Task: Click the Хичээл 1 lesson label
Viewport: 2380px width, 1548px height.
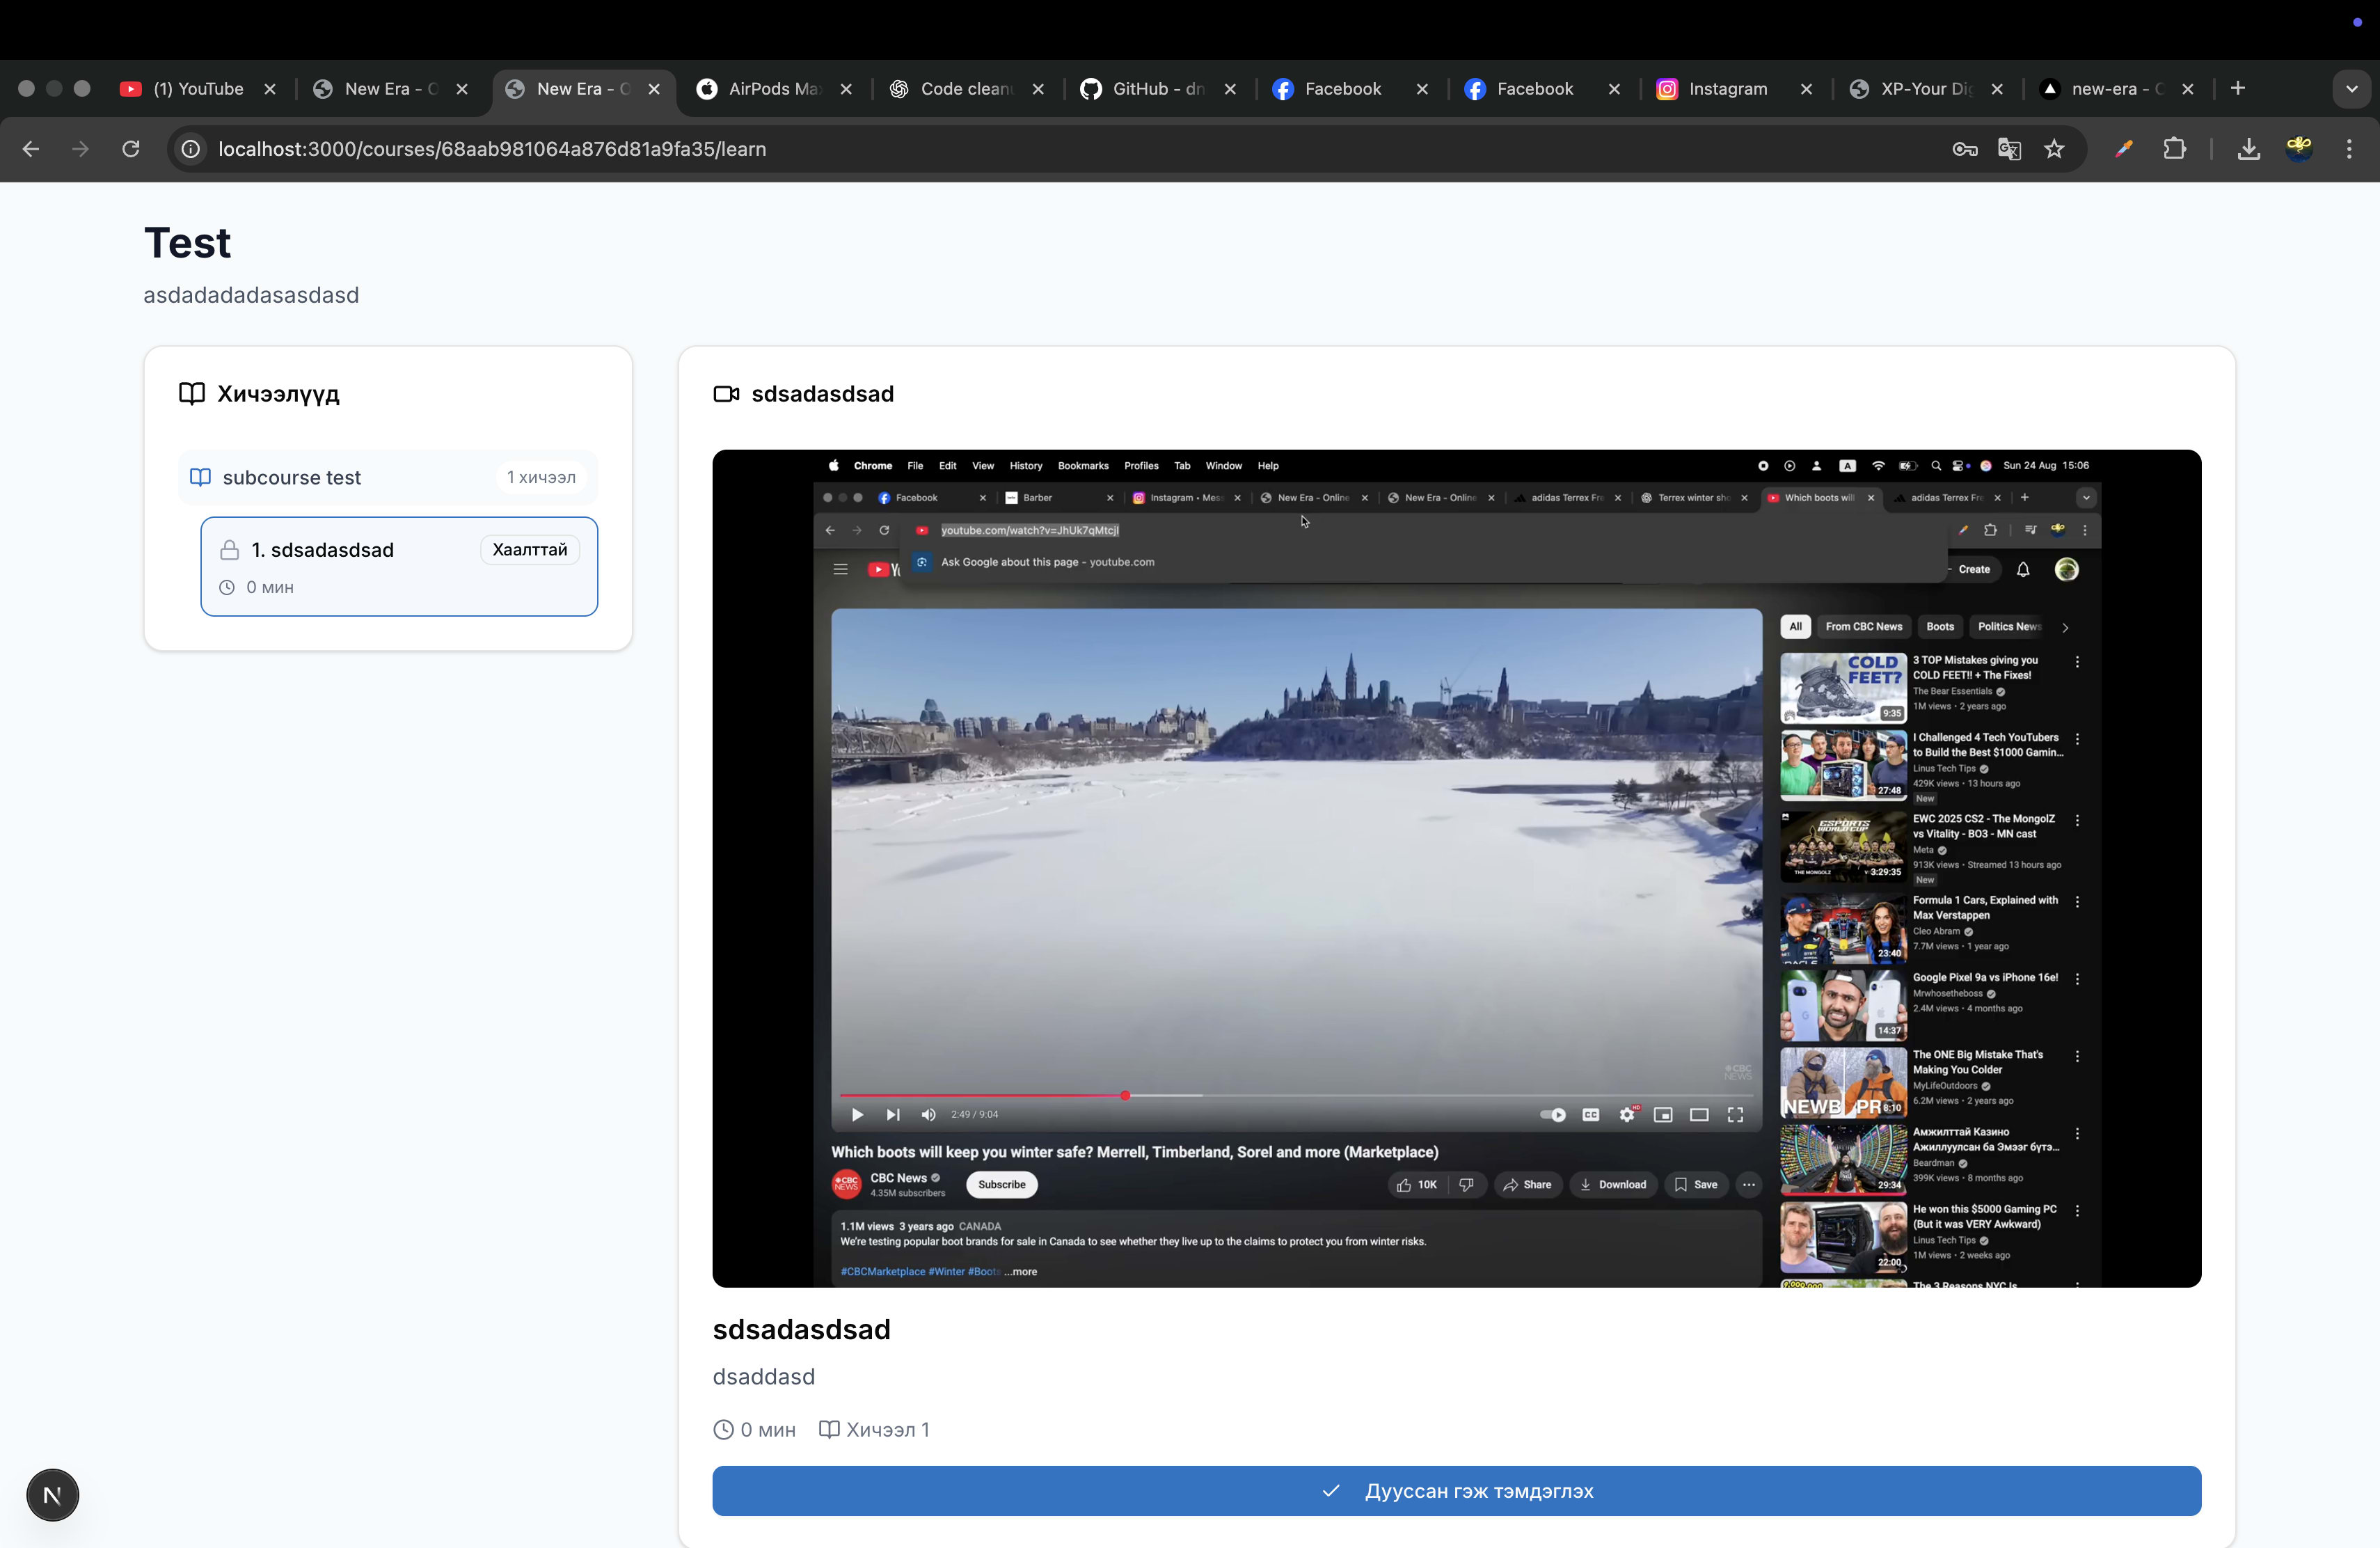Action: (874, 1430)
